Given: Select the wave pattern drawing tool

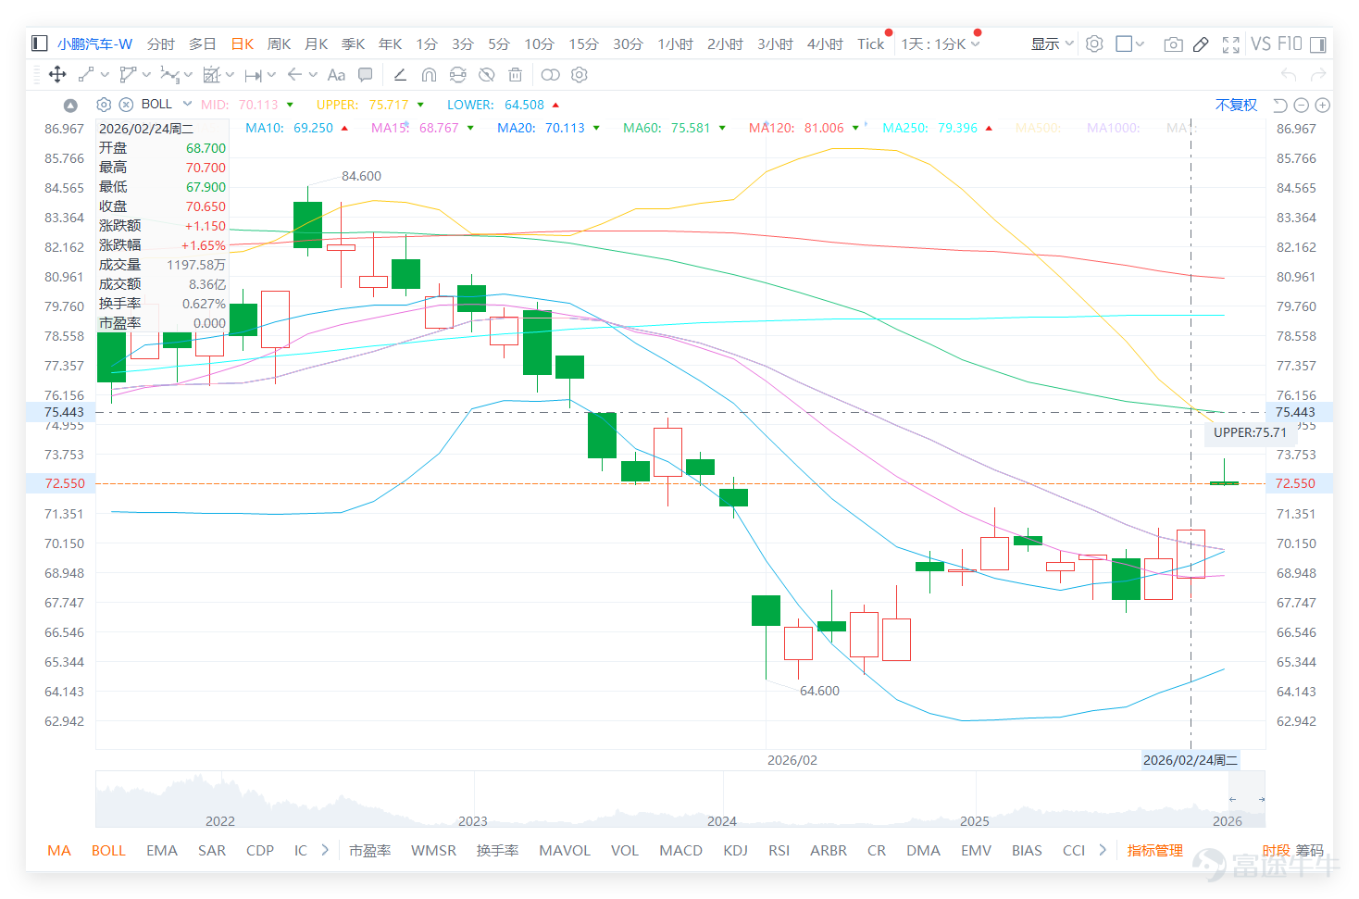Looking at the screenshot, I should tap(168, 75).
